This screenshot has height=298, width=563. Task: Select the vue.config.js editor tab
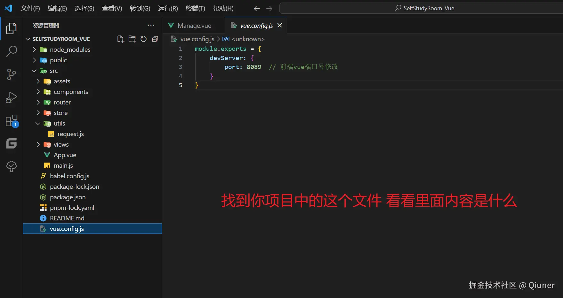coord(255,26)
